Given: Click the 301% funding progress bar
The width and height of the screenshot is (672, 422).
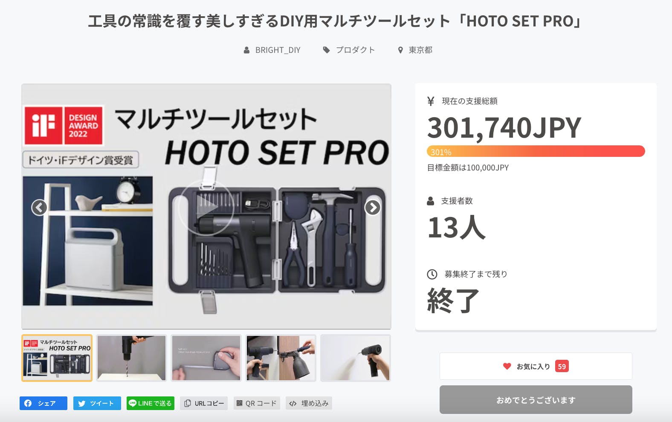Looking at the screenshot, I should 536,151.
